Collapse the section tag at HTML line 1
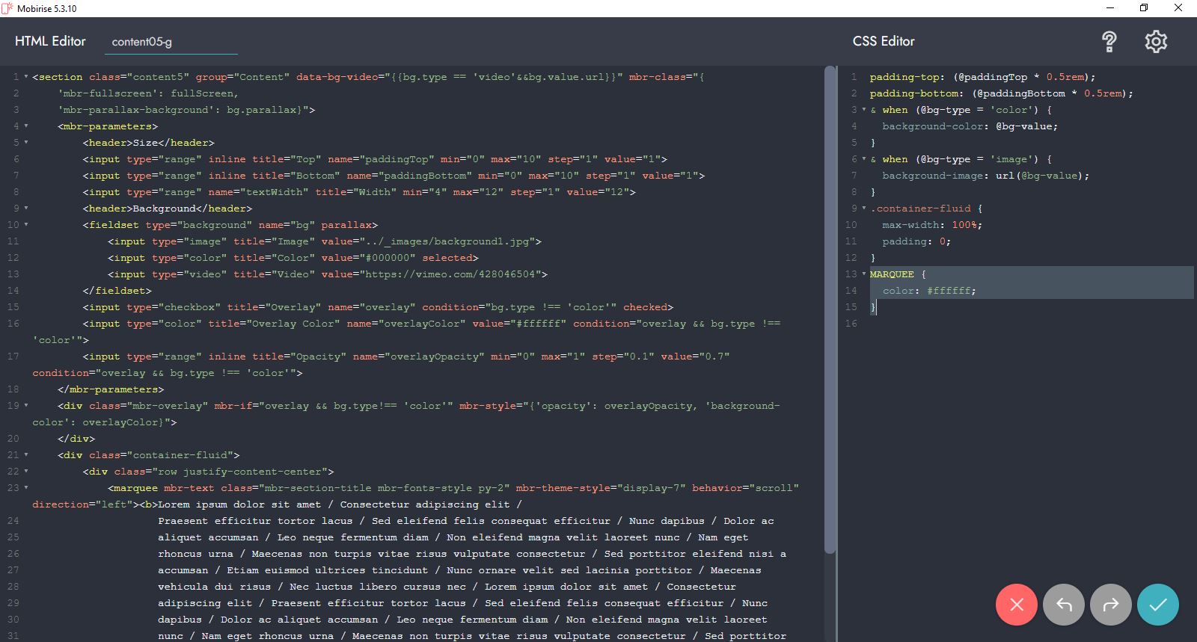1197x642 pixels. point(26,77)
